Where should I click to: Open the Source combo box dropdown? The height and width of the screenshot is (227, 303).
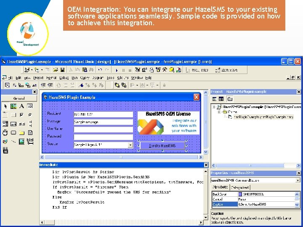[130, 145]
